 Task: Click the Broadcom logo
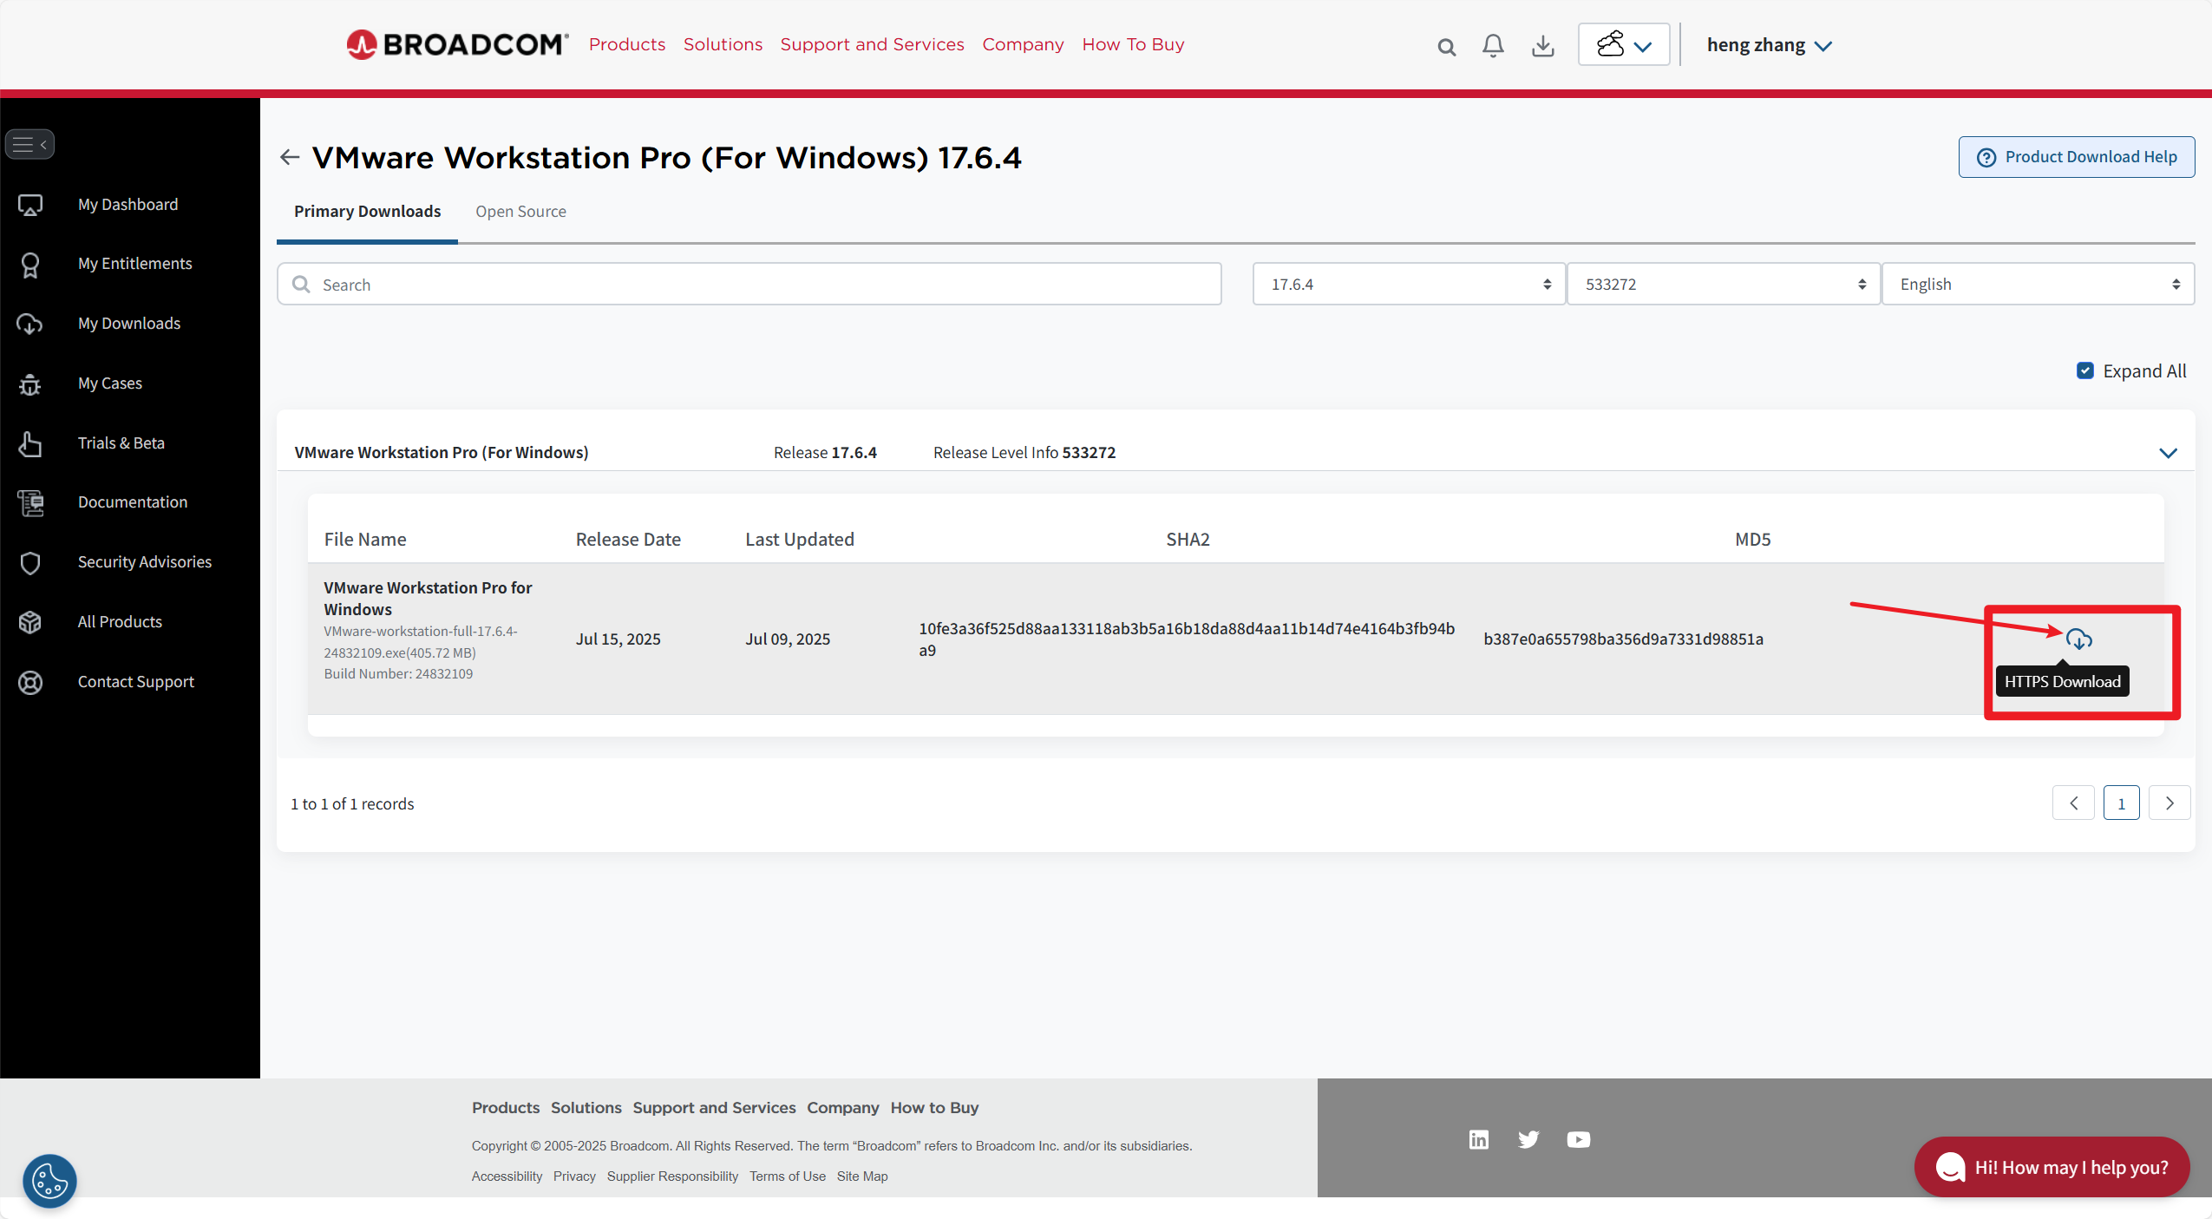click(x=457, y=44)
